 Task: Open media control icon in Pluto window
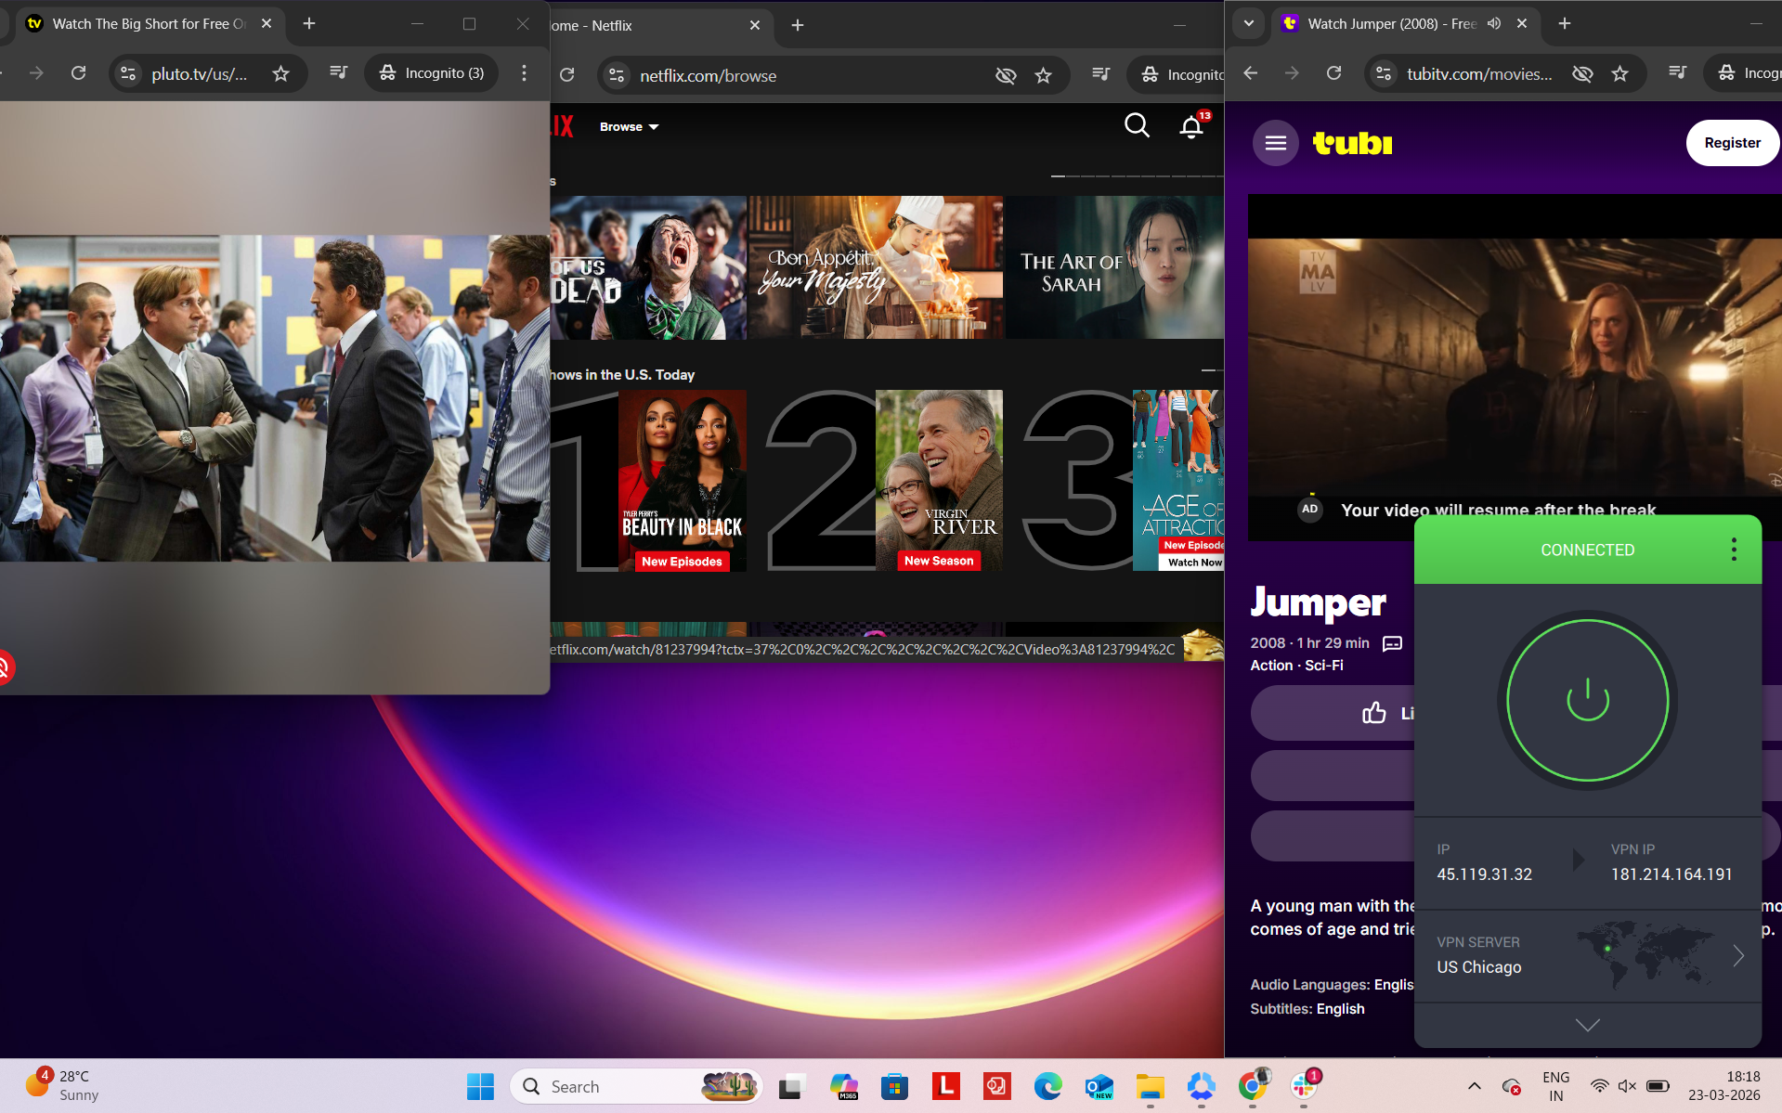click(x=339, y=72)
